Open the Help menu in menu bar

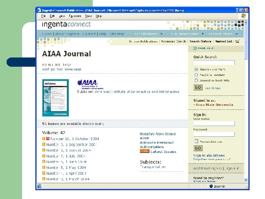(x=99, y=16)
